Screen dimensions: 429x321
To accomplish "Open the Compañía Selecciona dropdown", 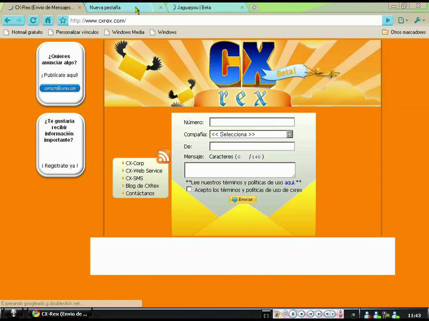I will [251, 134].
